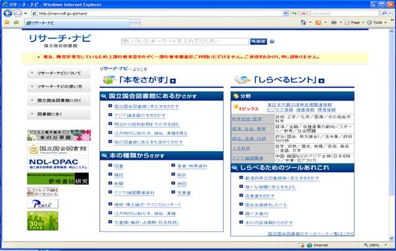Click the Home toolbar icon

[303, 22]
